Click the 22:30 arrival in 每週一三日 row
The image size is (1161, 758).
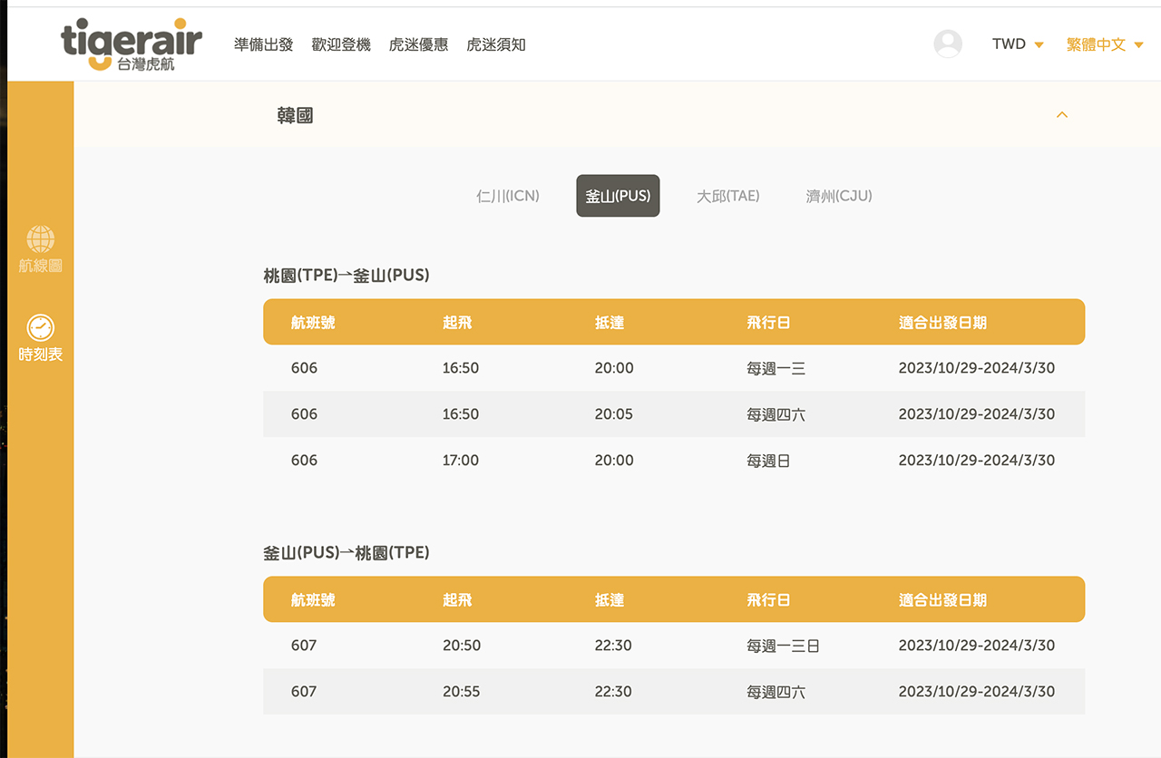tap(613, 646)
